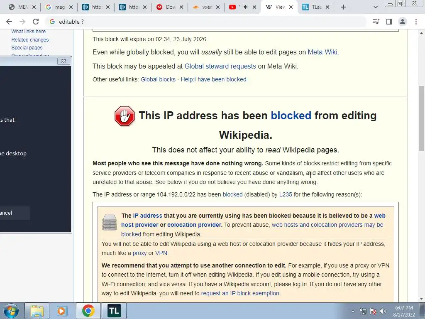Open the profile avatar button

point(403,22)
